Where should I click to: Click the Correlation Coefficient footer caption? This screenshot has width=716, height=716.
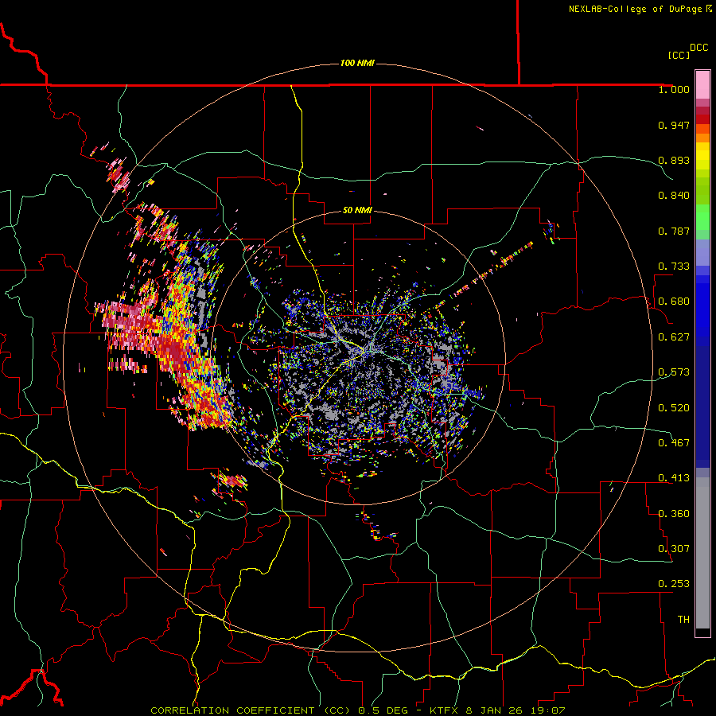click(x=357, y=710)
